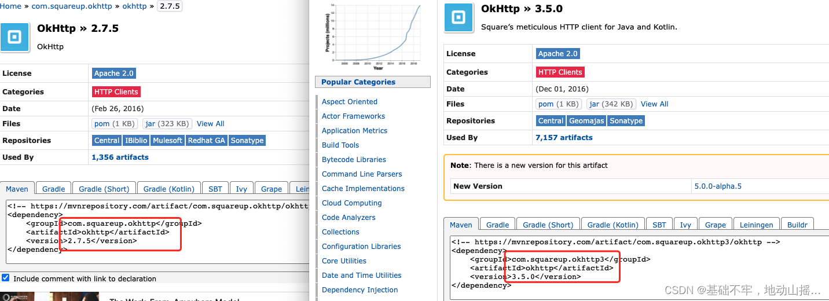Open View All files for OkHttp 2.7.5
This screenshot has width=829, height=301.
211,123
